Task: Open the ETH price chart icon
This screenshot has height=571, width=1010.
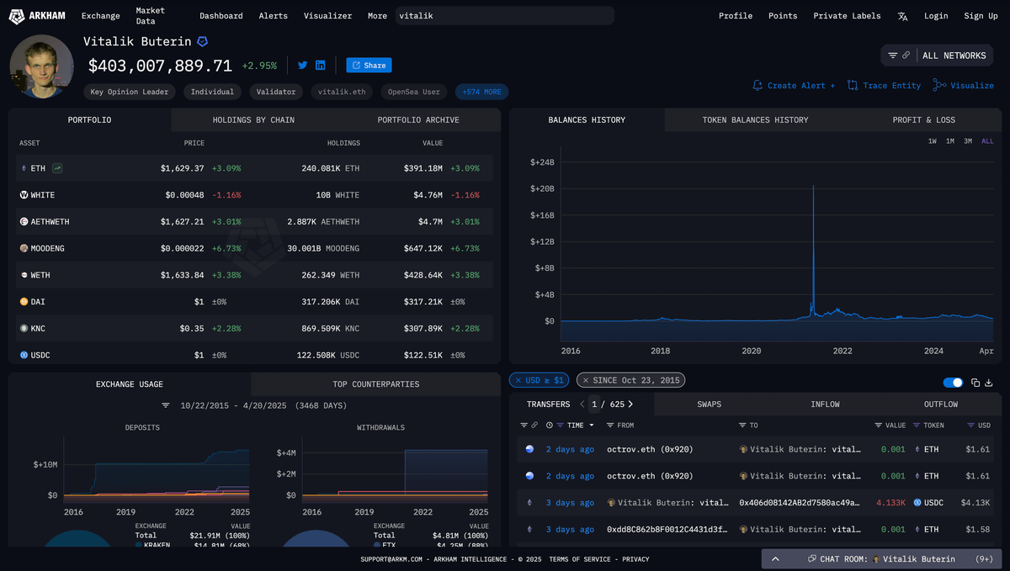Action: coord(57,168)
